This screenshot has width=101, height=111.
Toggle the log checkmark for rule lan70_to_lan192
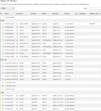click(x=17, y=73)
